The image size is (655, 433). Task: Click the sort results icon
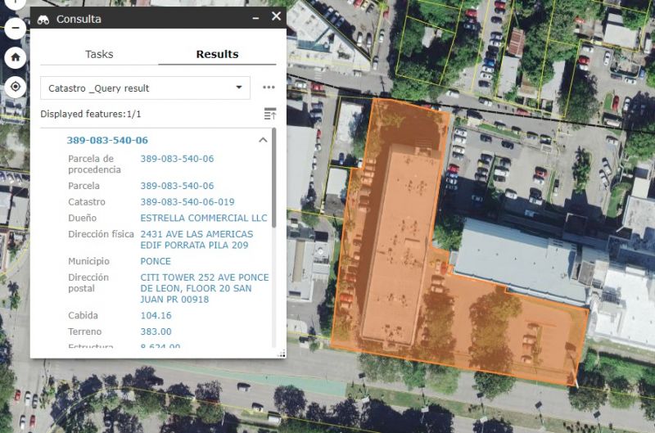[270, 114]
